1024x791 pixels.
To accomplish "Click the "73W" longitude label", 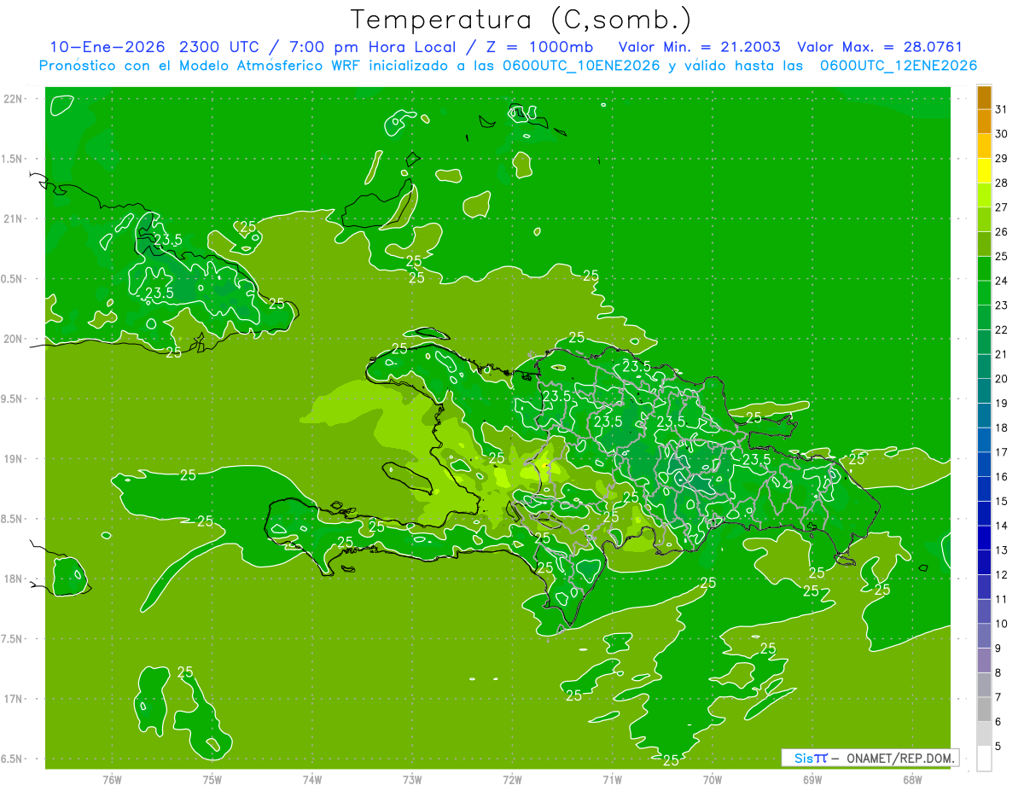I will coord(412,779).
